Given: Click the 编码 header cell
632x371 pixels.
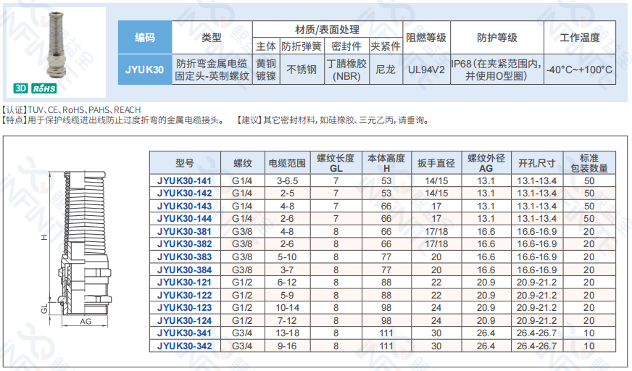Looking at the screenshot, I should (x=145, y=38).
